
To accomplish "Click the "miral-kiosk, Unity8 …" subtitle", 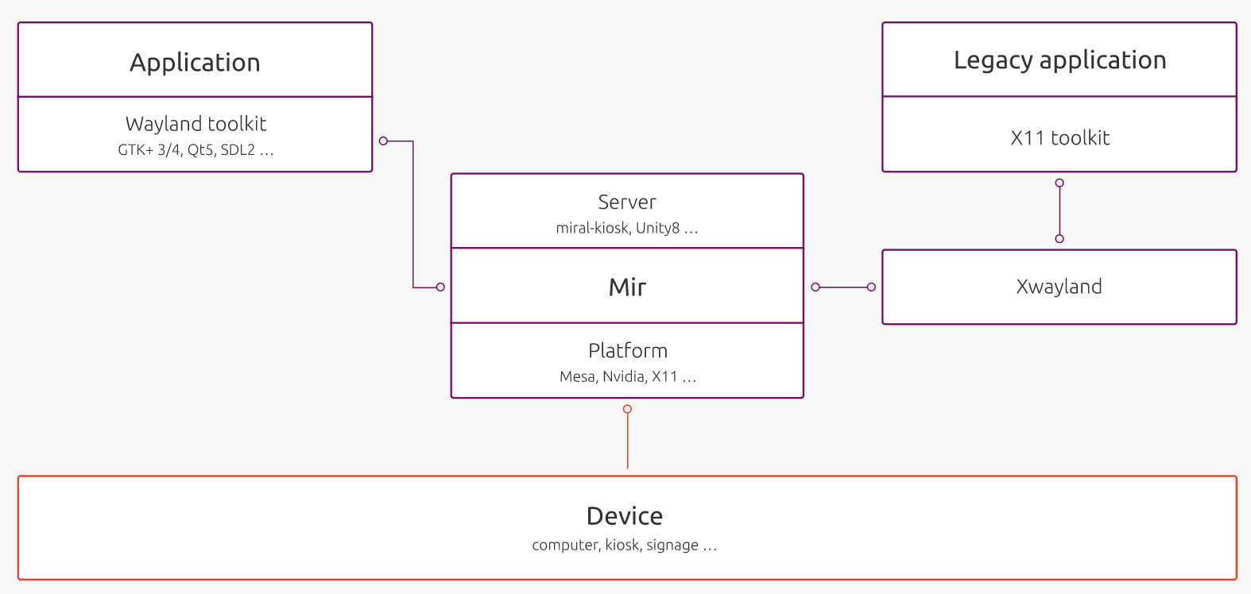I will [x=627, y=228].
